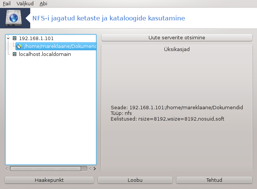The image size is (257, 189).
Task: Click the NFS disk globe icon in header
Action: pos(14,18)
